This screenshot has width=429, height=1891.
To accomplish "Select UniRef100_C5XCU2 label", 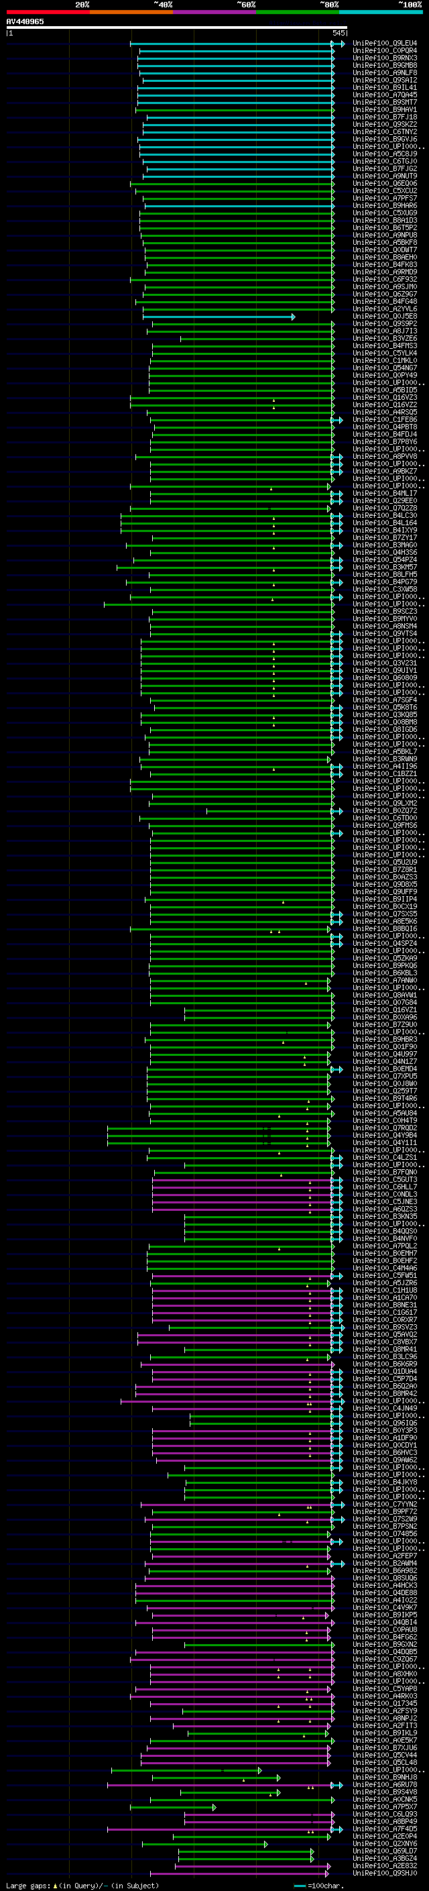I will [385, 191].
